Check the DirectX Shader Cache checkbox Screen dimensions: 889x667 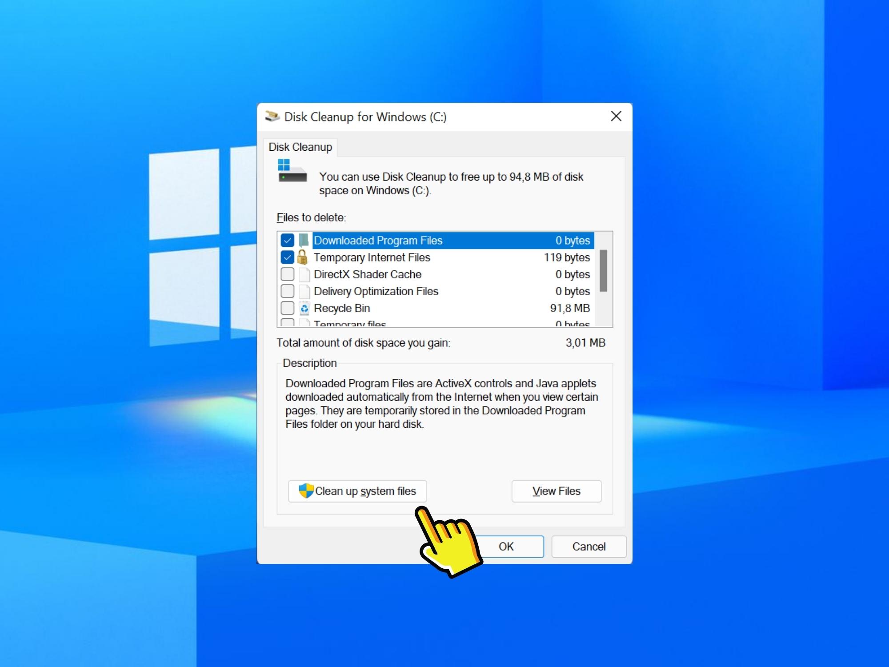[x=288, y=274]
